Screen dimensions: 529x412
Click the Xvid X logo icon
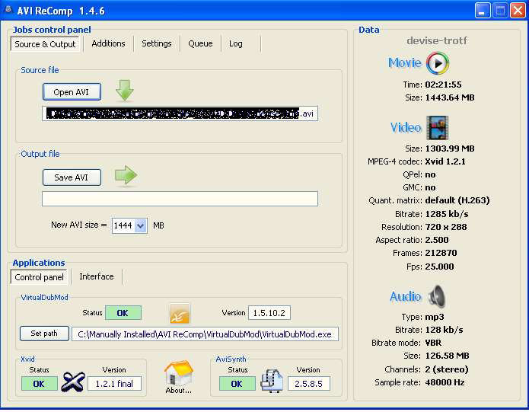coord(73,382)
